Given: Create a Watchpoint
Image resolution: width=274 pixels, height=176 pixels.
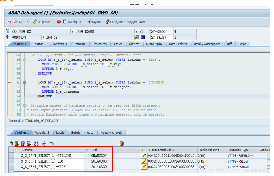Looking at the screenshot, I should pyautogui.click(x=73, y=22).
